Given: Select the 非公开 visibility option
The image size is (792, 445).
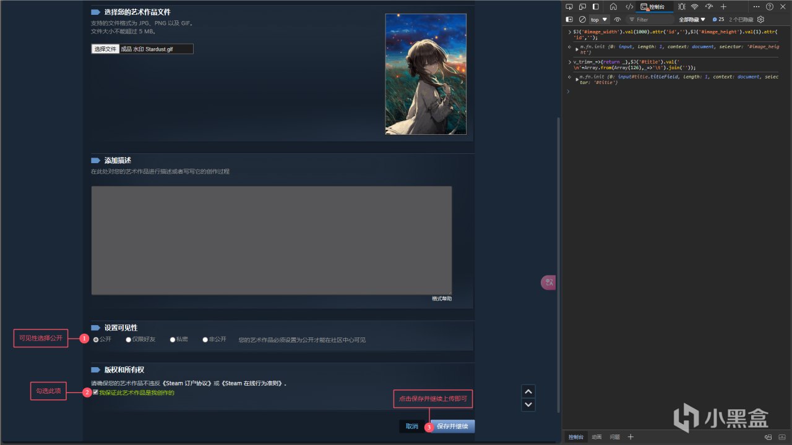Looking at the screenshot, I should 205,339.
